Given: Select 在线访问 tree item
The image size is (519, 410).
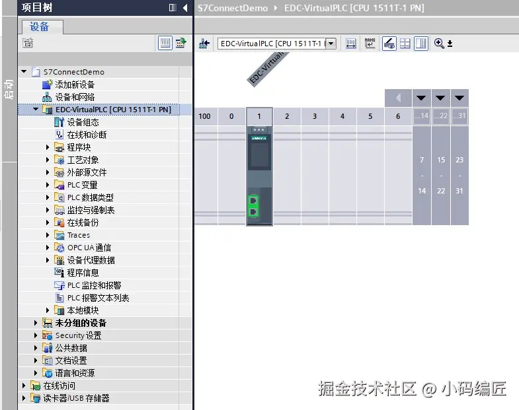Looking at the screenshot, I should tap(59, 386).
